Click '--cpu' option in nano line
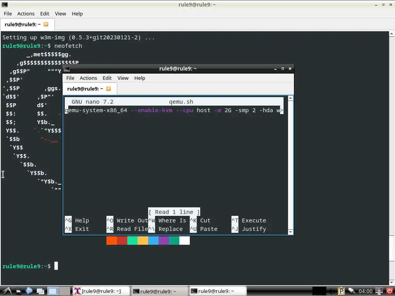Viewport: 395px width, 296px height. tap(185, 110)
